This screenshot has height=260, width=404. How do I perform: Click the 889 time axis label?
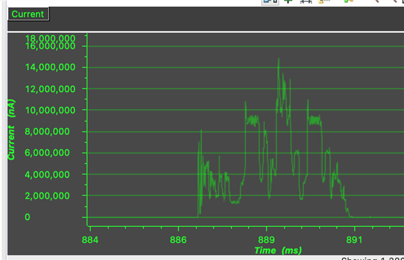click(x=266, y=240)
